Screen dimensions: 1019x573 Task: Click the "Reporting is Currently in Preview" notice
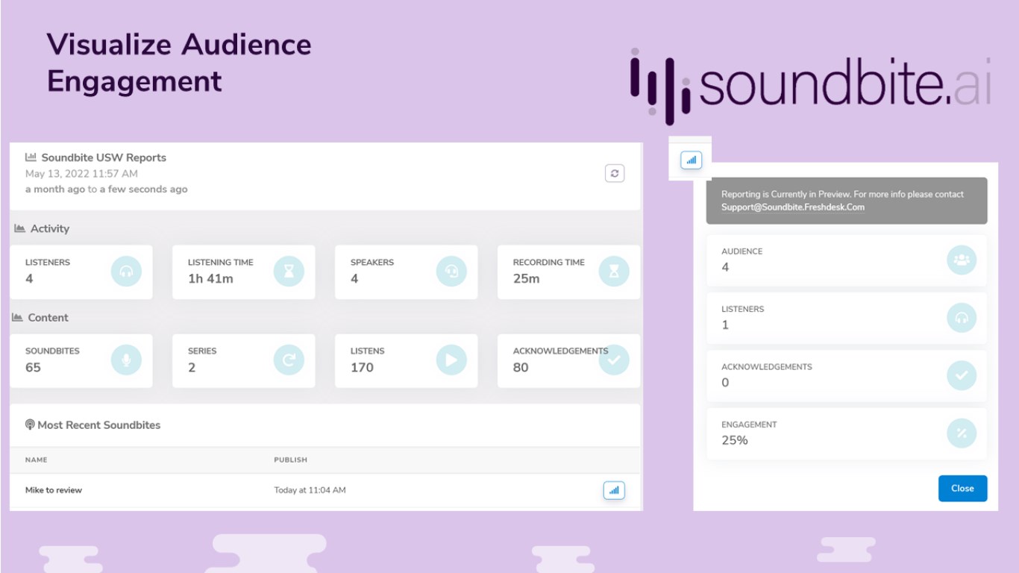(847, 201)
